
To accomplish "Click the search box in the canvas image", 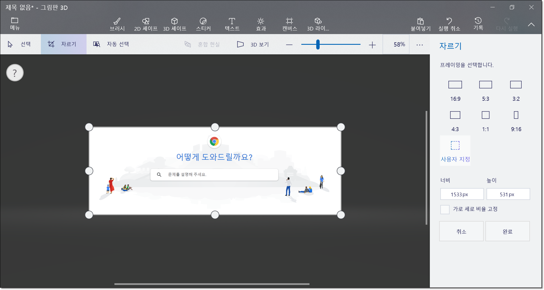I will tap(214, 175).
